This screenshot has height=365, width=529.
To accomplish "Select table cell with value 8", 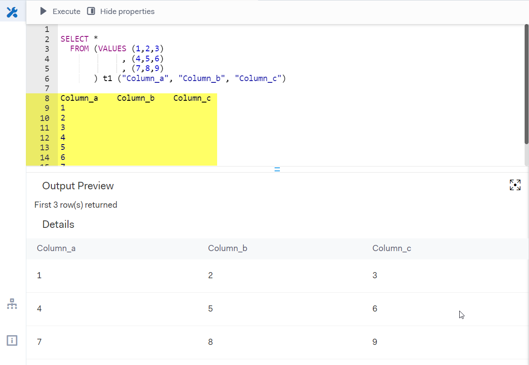I will click(x=211, y=342).
